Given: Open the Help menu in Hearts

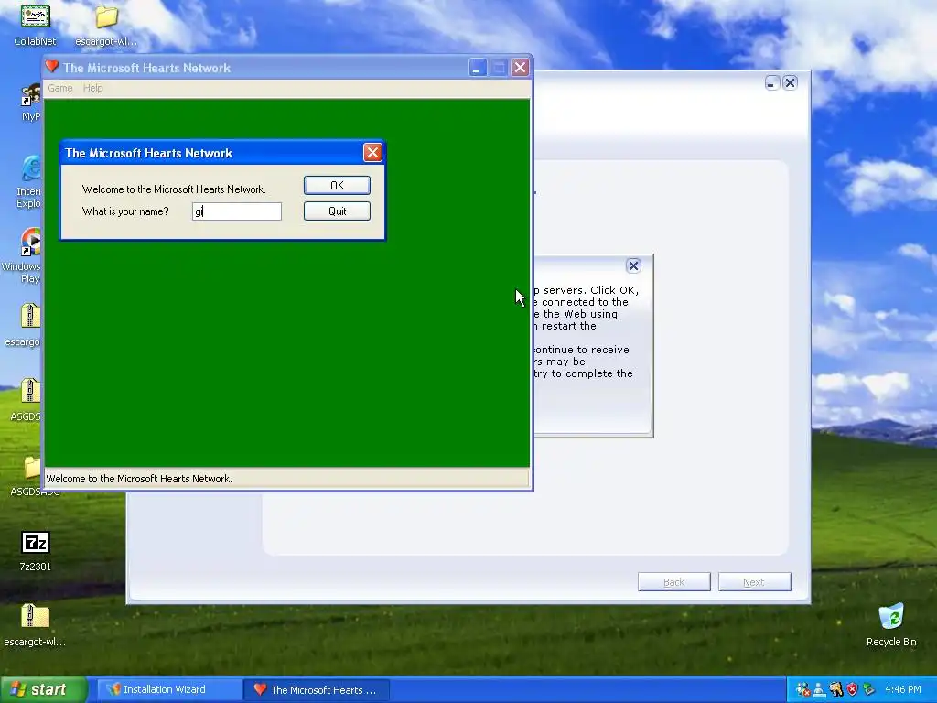Looking at the screenshot, I should pos(92,88).
